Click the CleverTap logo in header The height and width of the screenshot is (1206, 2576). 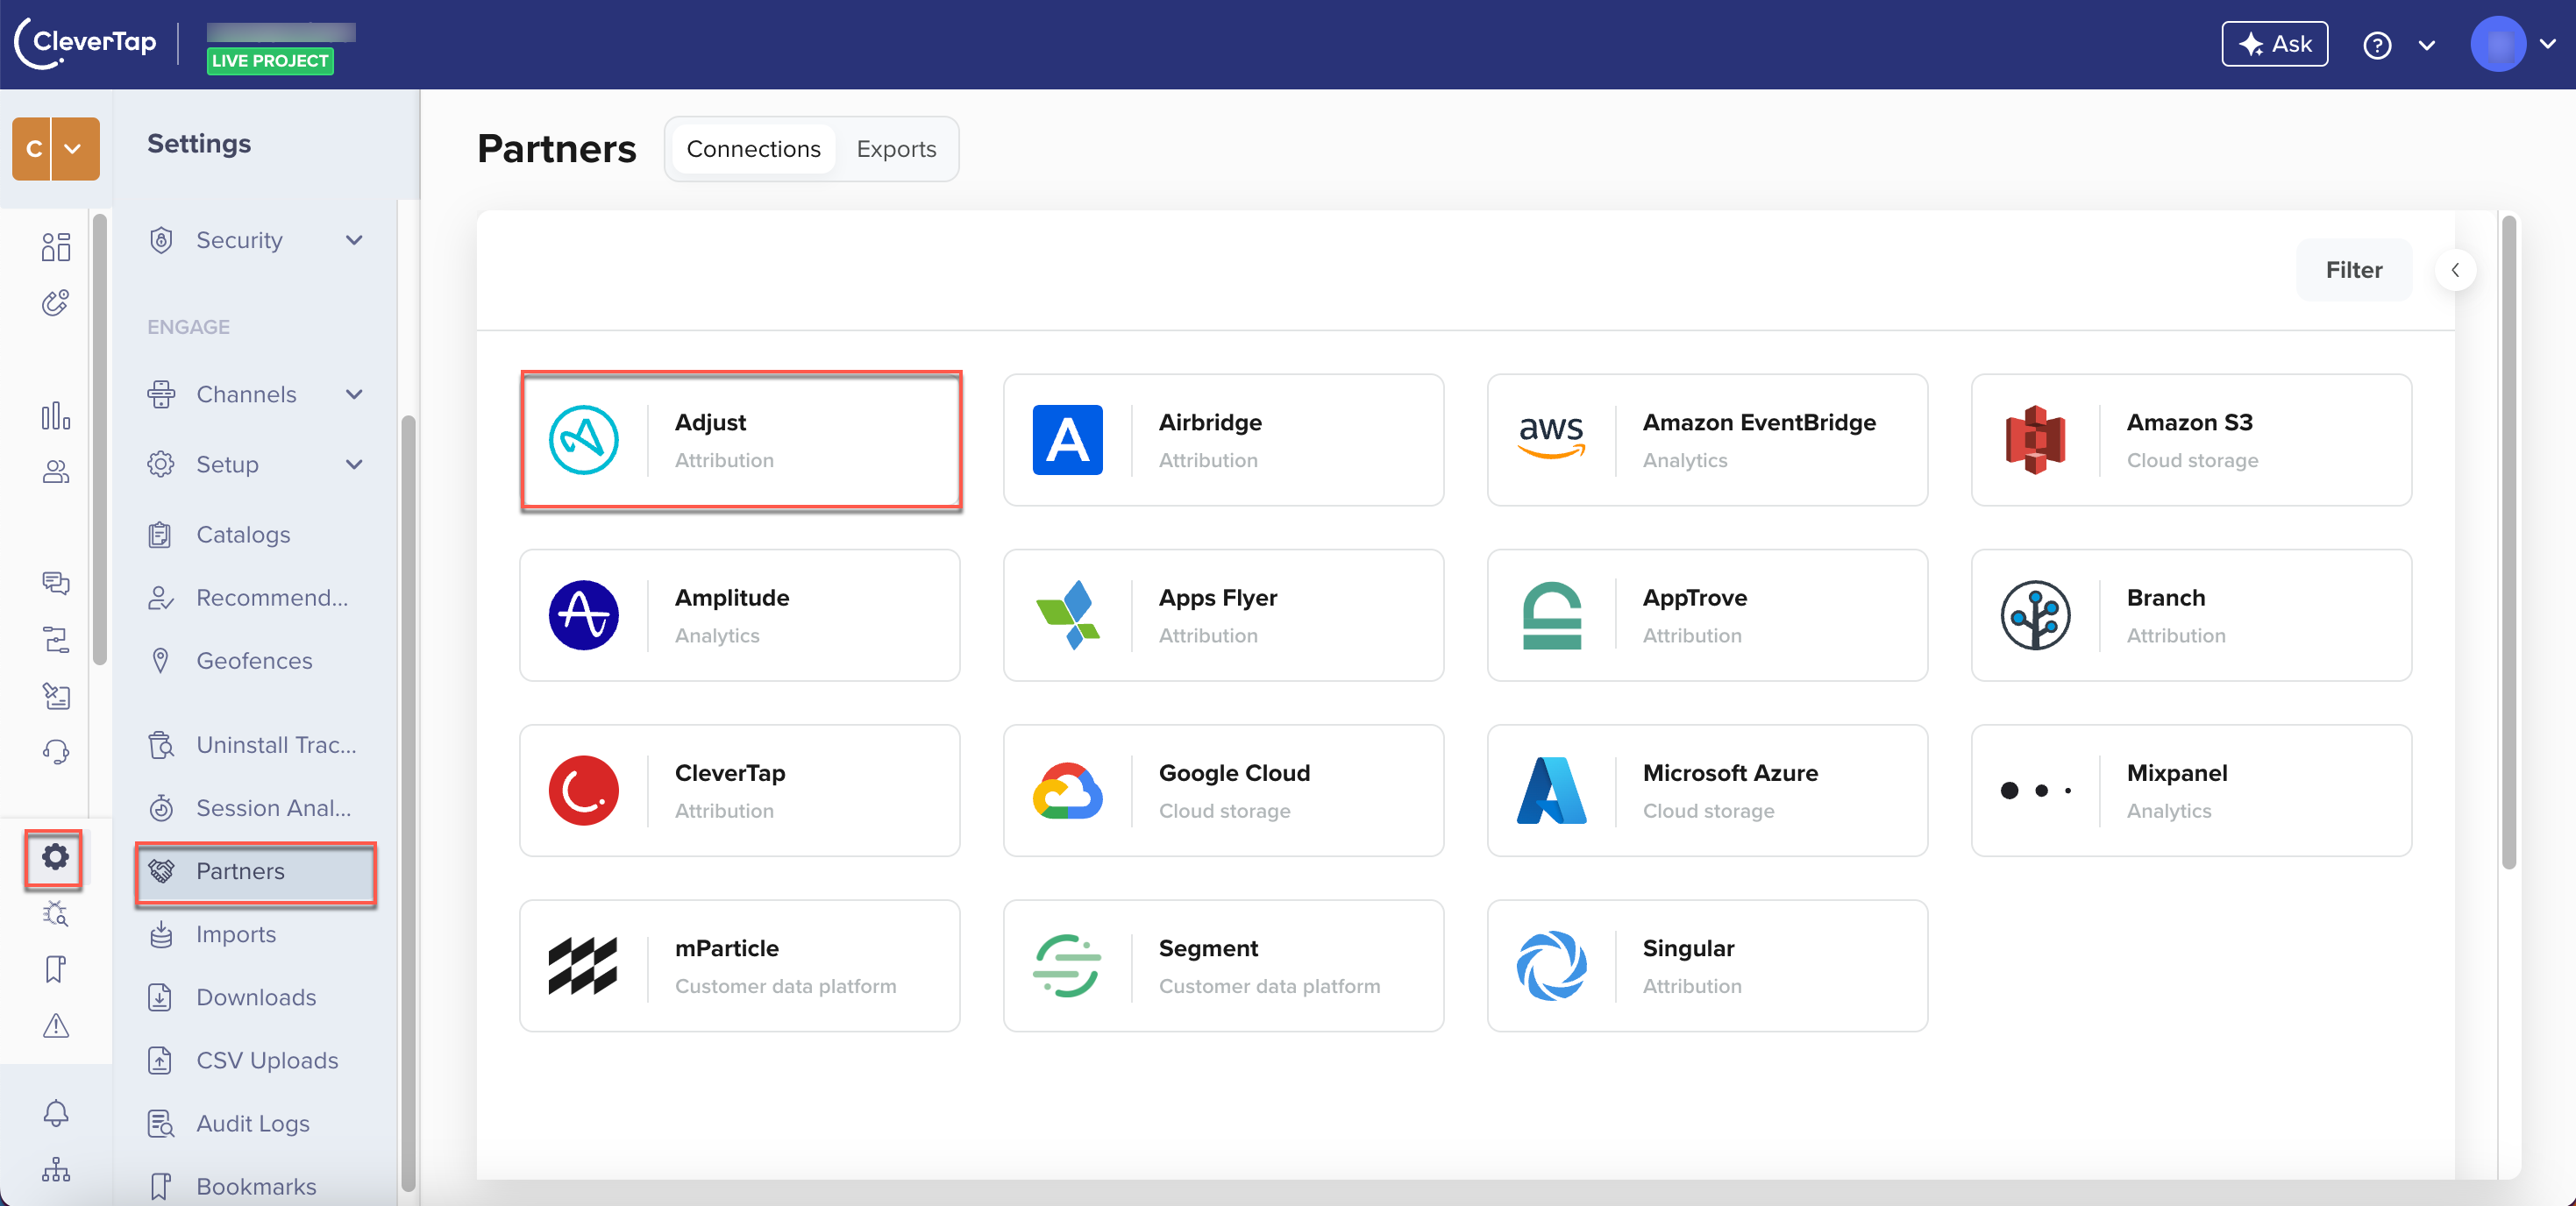[86, 42]
